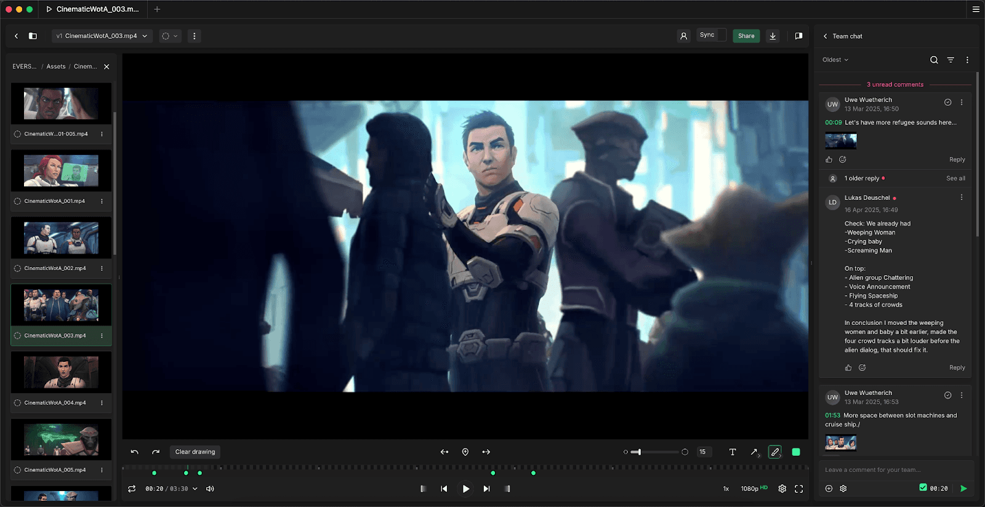This screenshot has width=985, height=507.
Task: Set the in point marker
Action: 423,489
